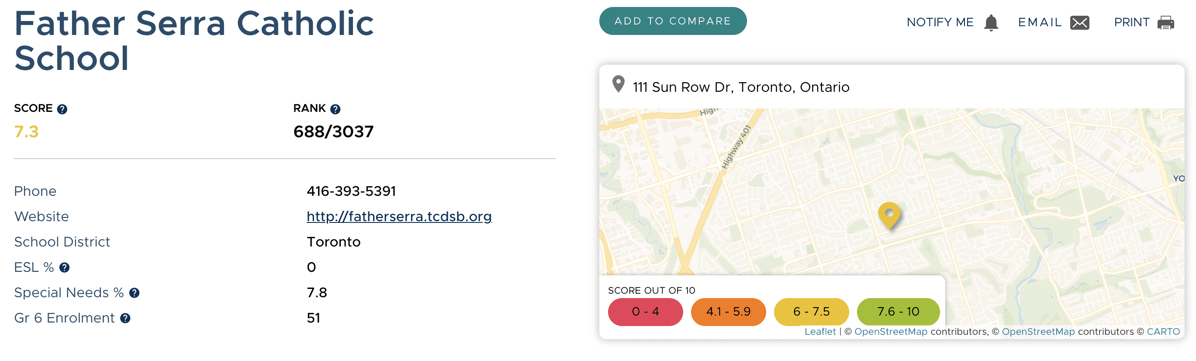
Task: Click the SCORE help question icon
Action: (x=62, y=109)
